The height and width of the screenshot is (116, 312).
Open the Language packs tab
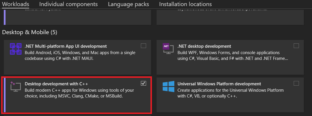point(128,4)
